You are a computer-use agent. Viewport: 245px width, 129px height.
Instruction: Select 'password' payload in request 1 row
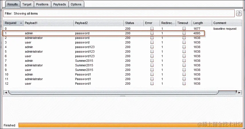82,33
